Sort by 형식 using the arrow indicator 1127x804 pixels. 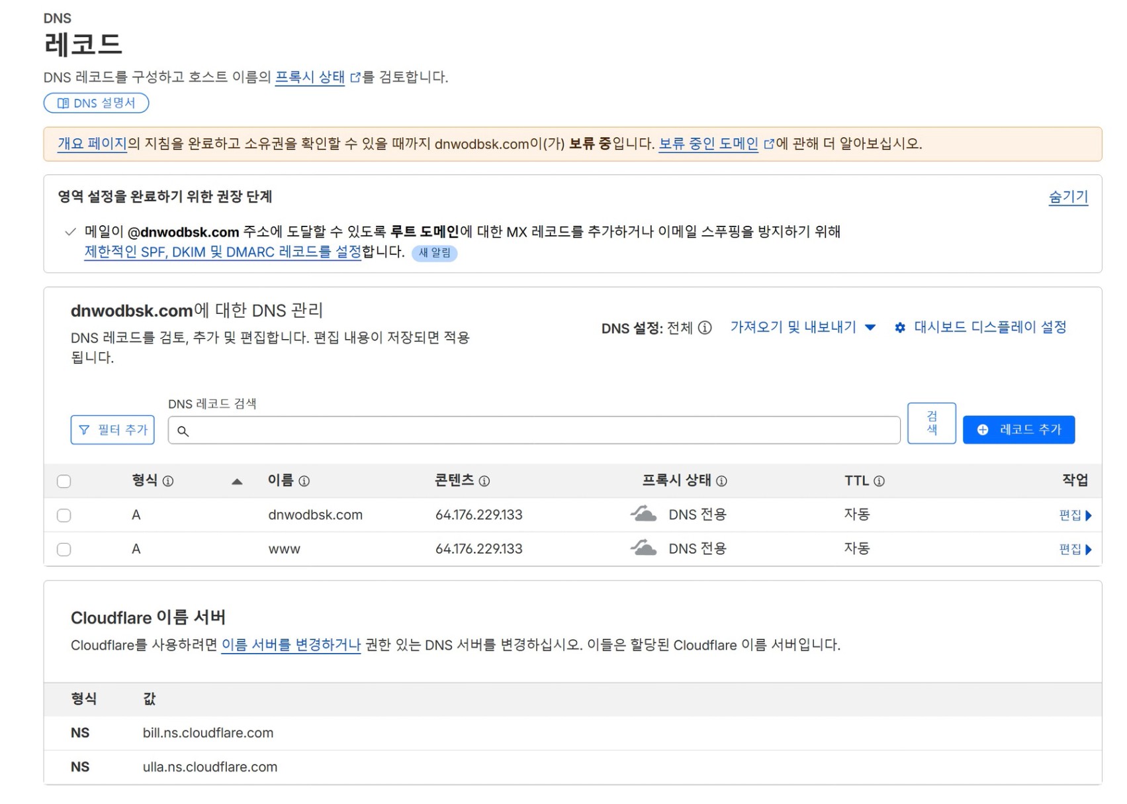click(237, 481)
